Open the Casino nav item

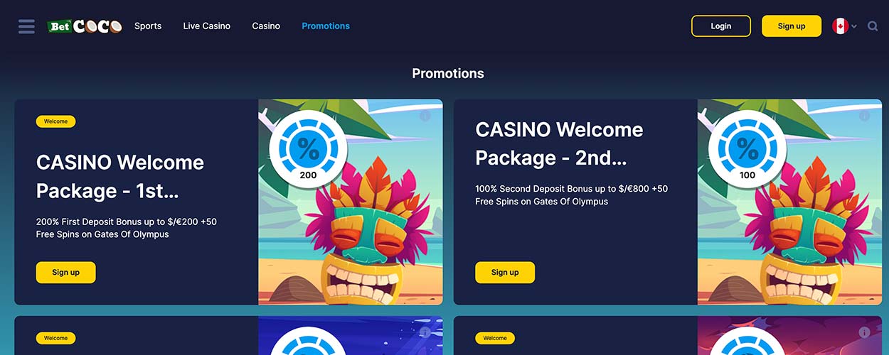point(266,26)
